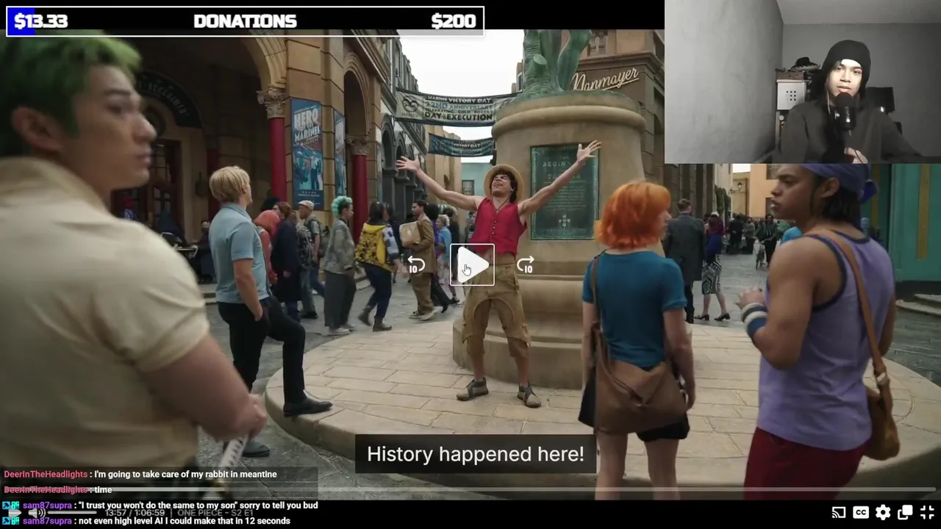Image resolution: width=941 pixels, height=529 pixels.
Task: Click the 13:57 / 1:06:59 timestamp
Action: (x=134, y=513)
